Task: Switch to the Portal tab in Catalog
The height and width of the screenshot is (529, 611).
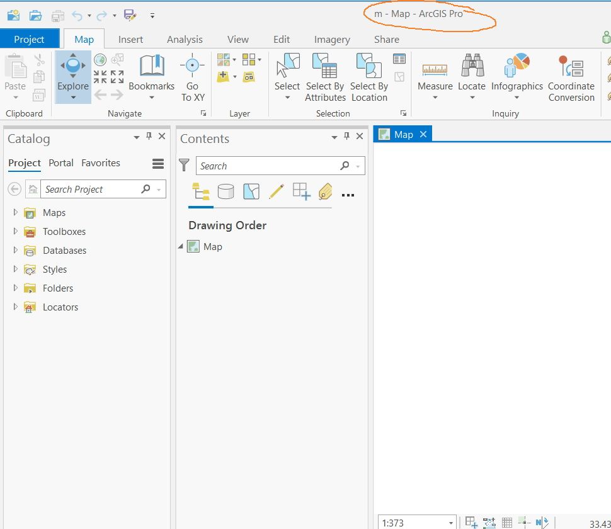Action: tap(61, 163)
